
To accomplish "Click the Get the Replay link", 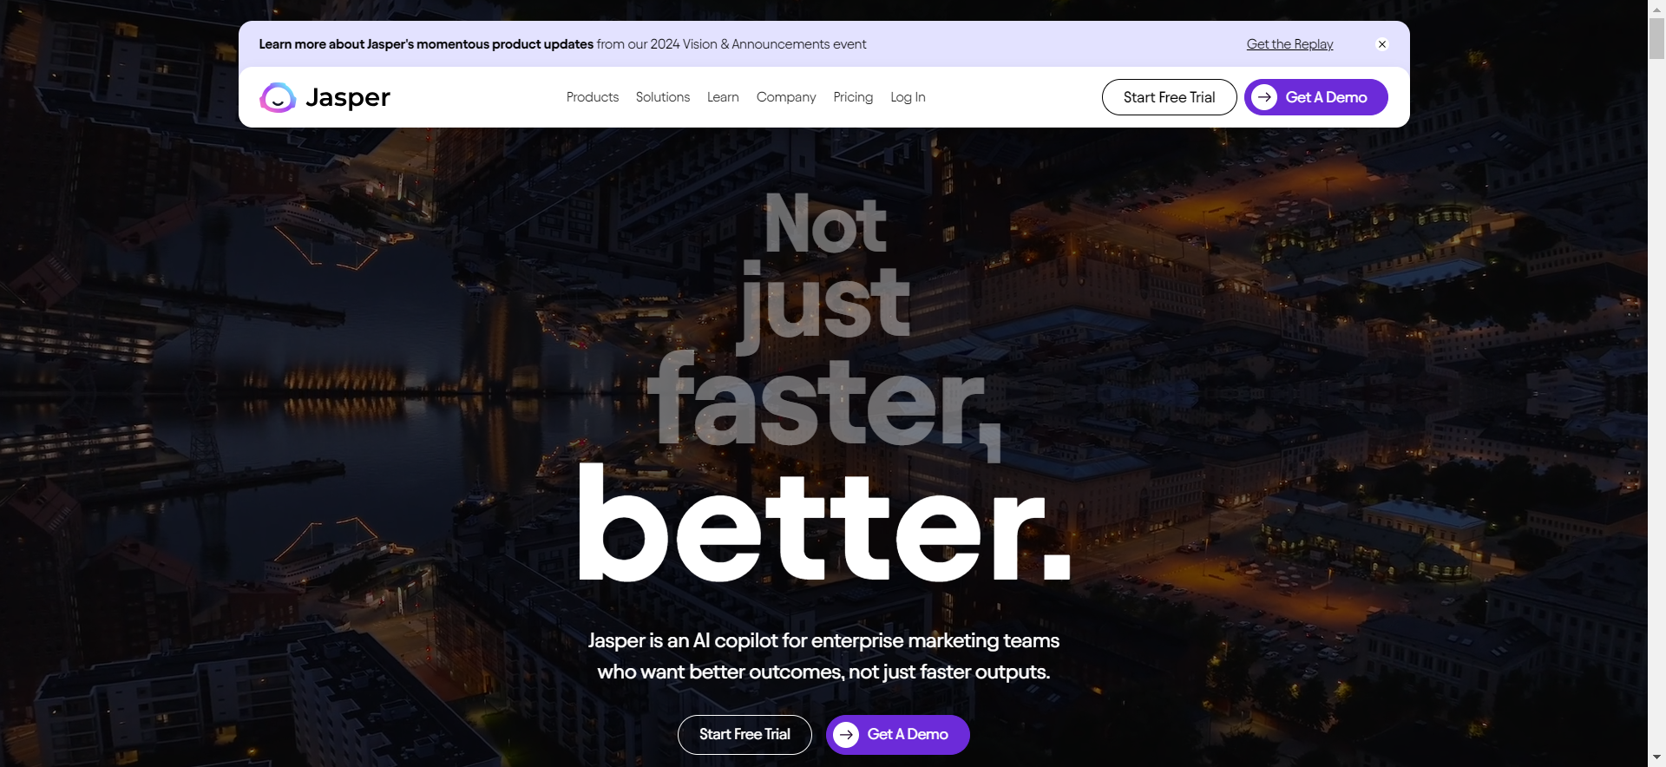I will pyautogui.click(x=1289, y=44).
